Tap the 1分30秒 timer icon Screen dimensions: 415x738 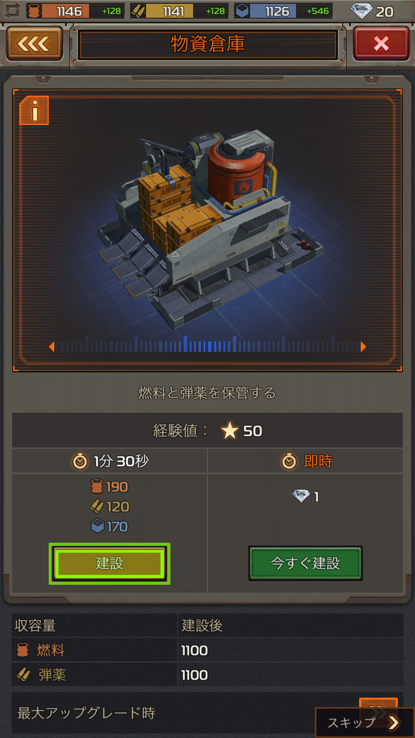coord(80,461)
